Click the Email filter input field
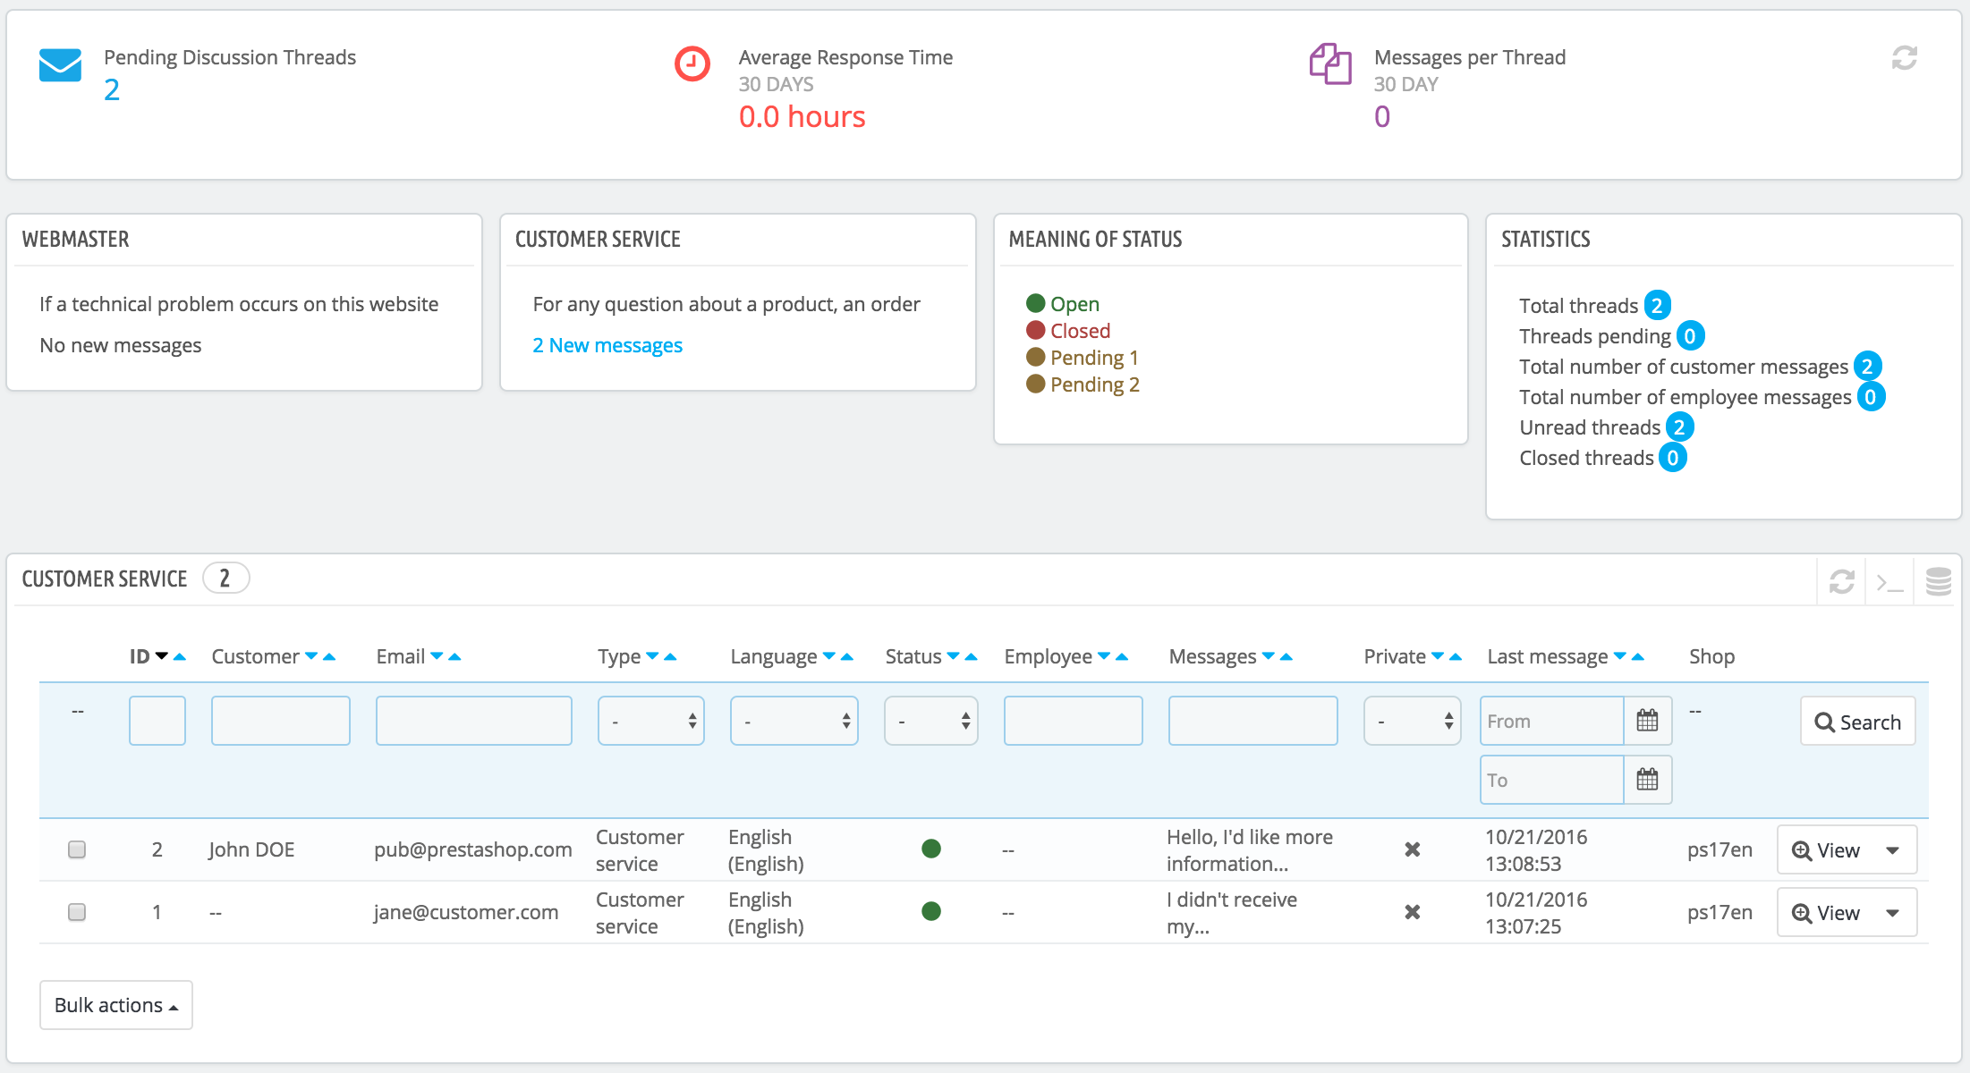Screen dimensions: 1970x1073 coord(473,721)
